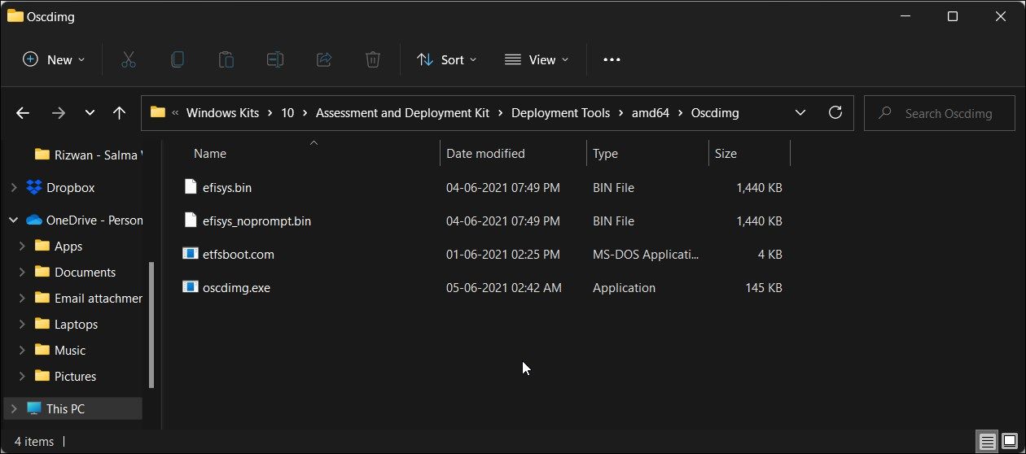
Task: Click the OneDrive cloud icon
Action: click(x=34, y=220)
